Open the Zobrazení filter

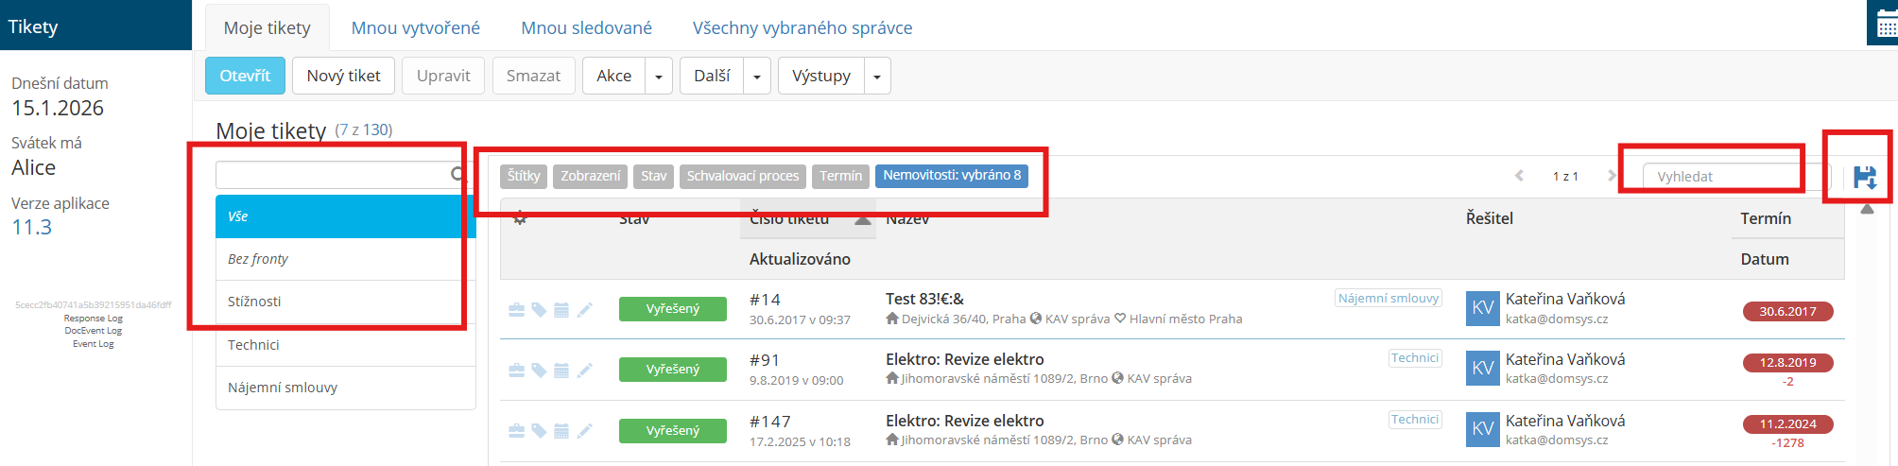[591, 176]
